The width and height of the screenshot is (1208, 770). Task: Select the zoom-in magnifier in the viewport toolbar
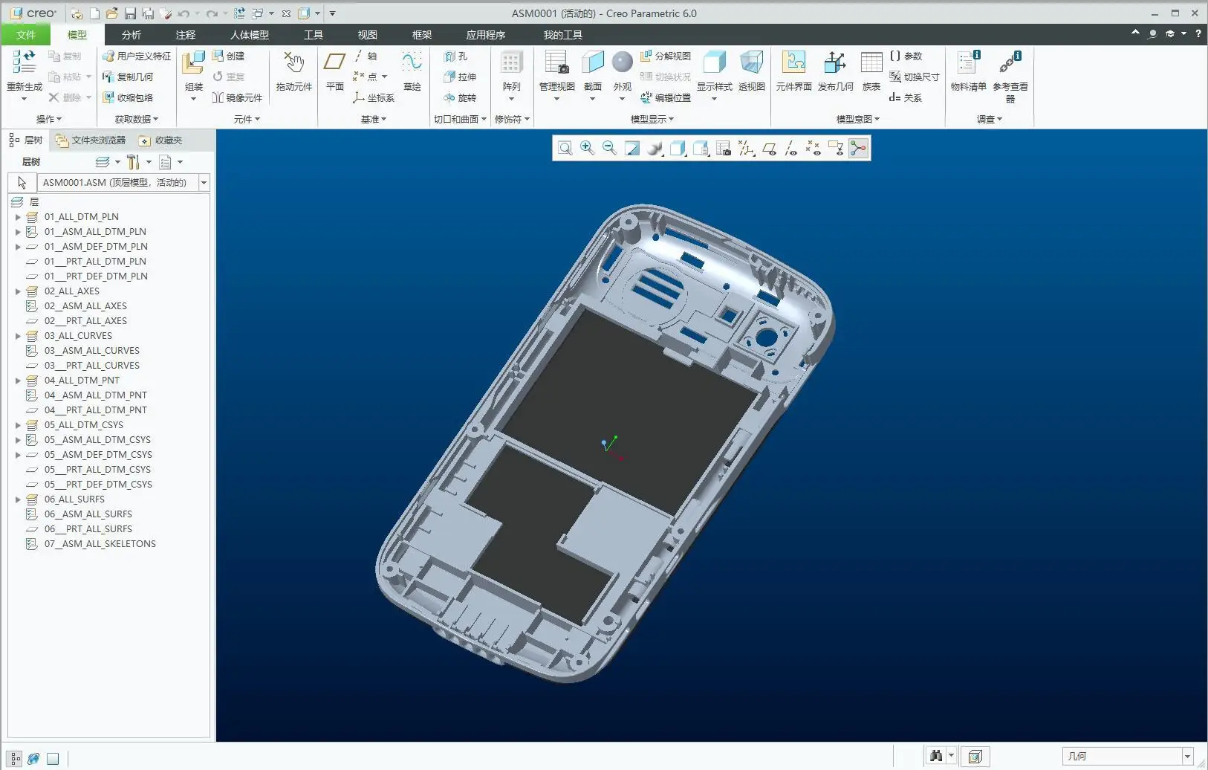(x=587, y=148)
